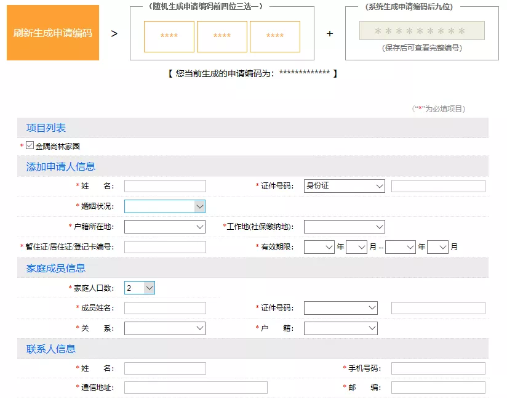Open the 工作地(社保缴纳地) dropdown

pyautogui.click(x=344, y=227)
